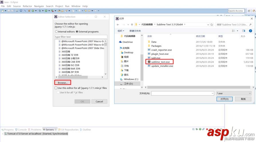The width and height of the screenshot is (256, 142).
Task: Stop the server with the red square icon
Action: point(207,129)
